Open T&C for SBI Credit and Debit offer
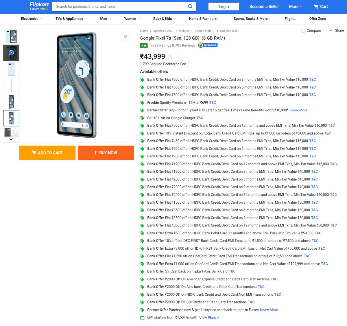The height and width of the screenshot is (326, 347). coord(251,302)
